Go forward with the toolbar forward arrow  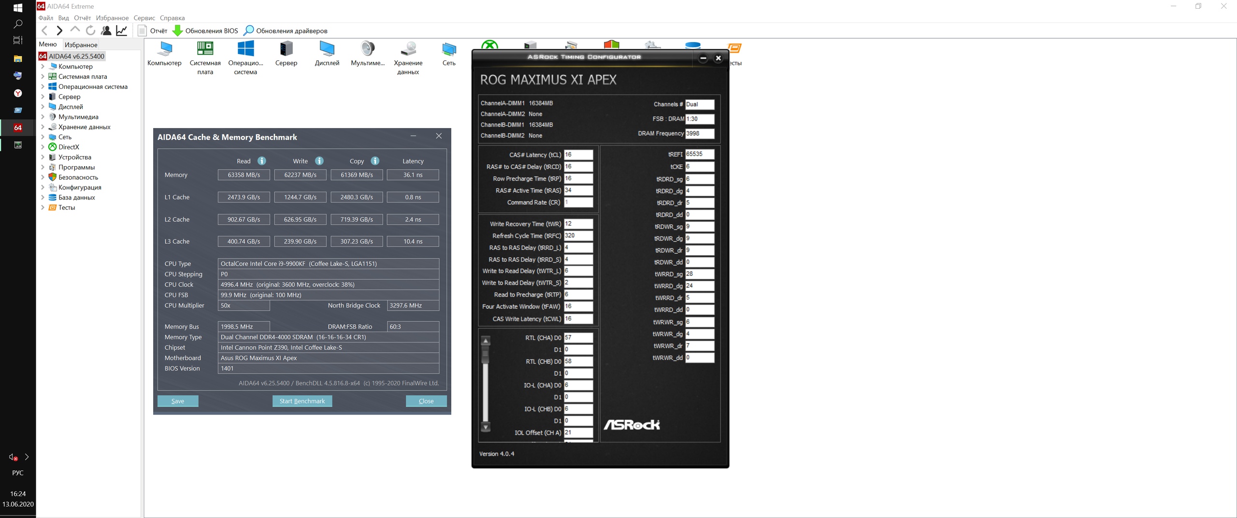tap(59, 30)
